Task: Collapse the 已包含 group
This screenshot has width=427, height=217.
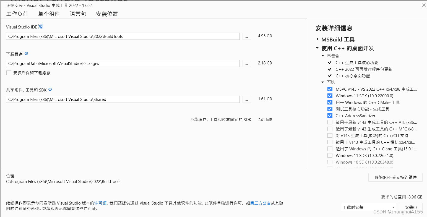Action: click(x=323, y=56)
